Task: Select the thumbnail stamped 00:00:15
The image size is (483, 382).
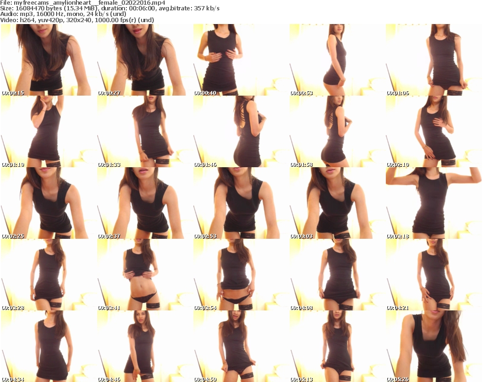Action: [x=49, y=60]
